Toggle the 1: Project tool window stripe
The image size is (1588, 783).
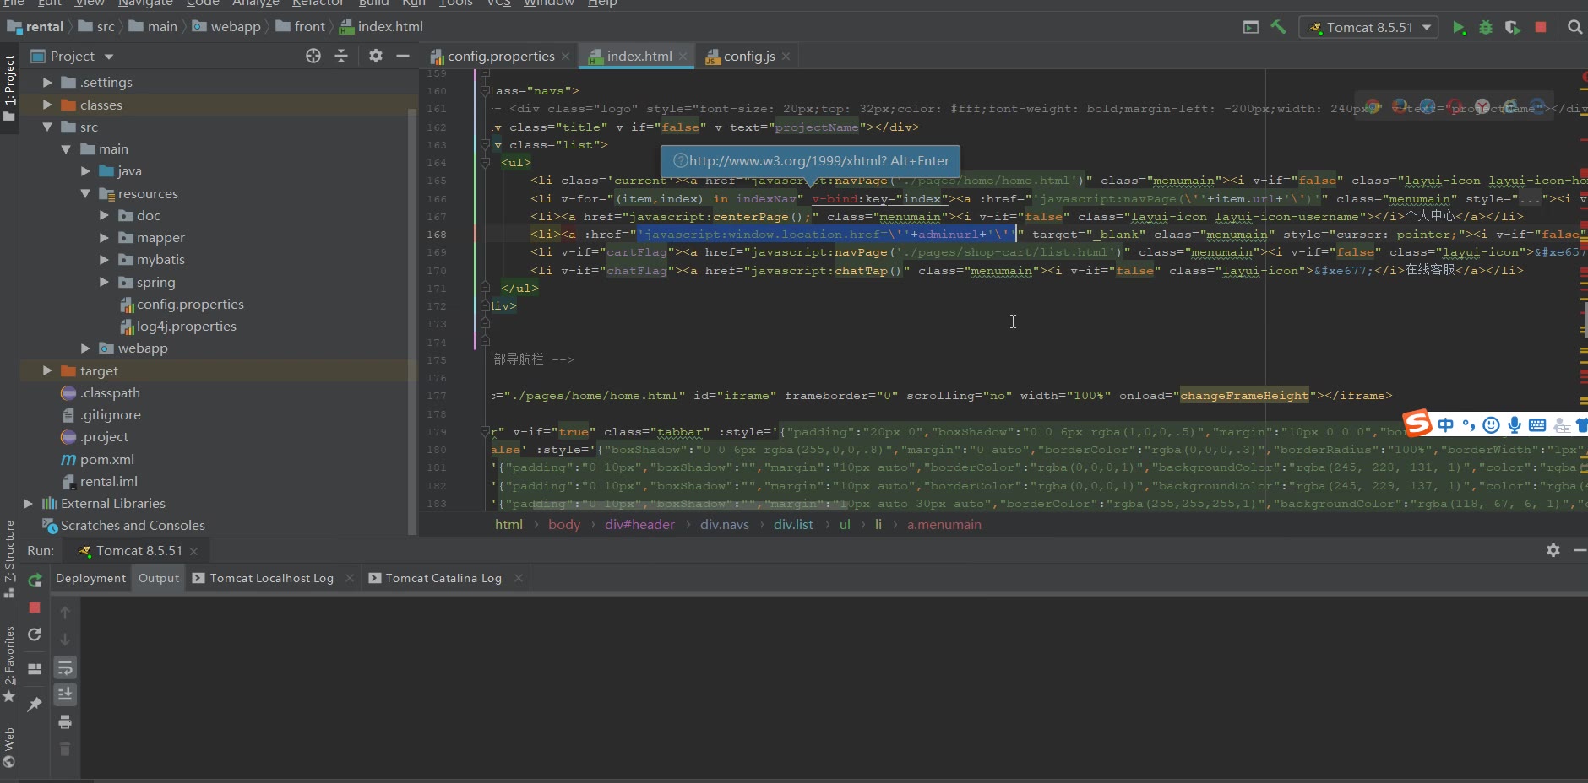(9, 87)
